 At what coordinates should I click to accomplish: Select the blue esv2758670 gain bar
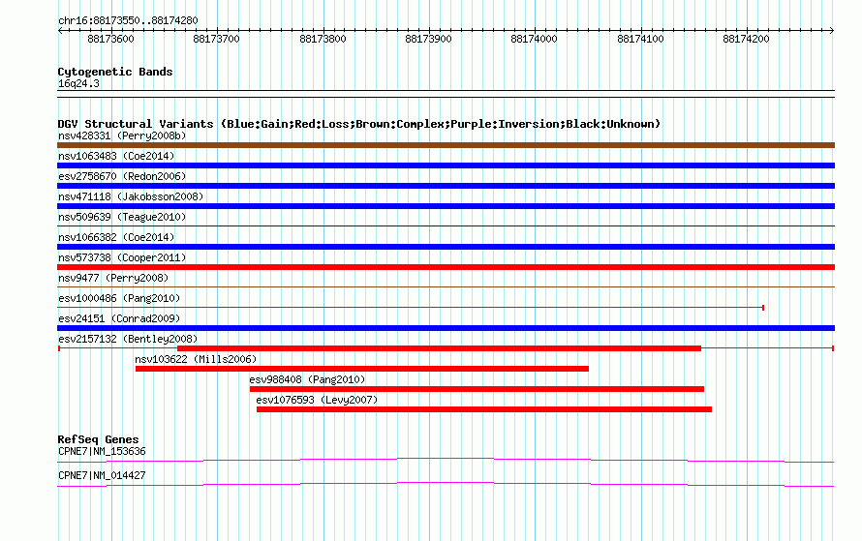(446, 186)
